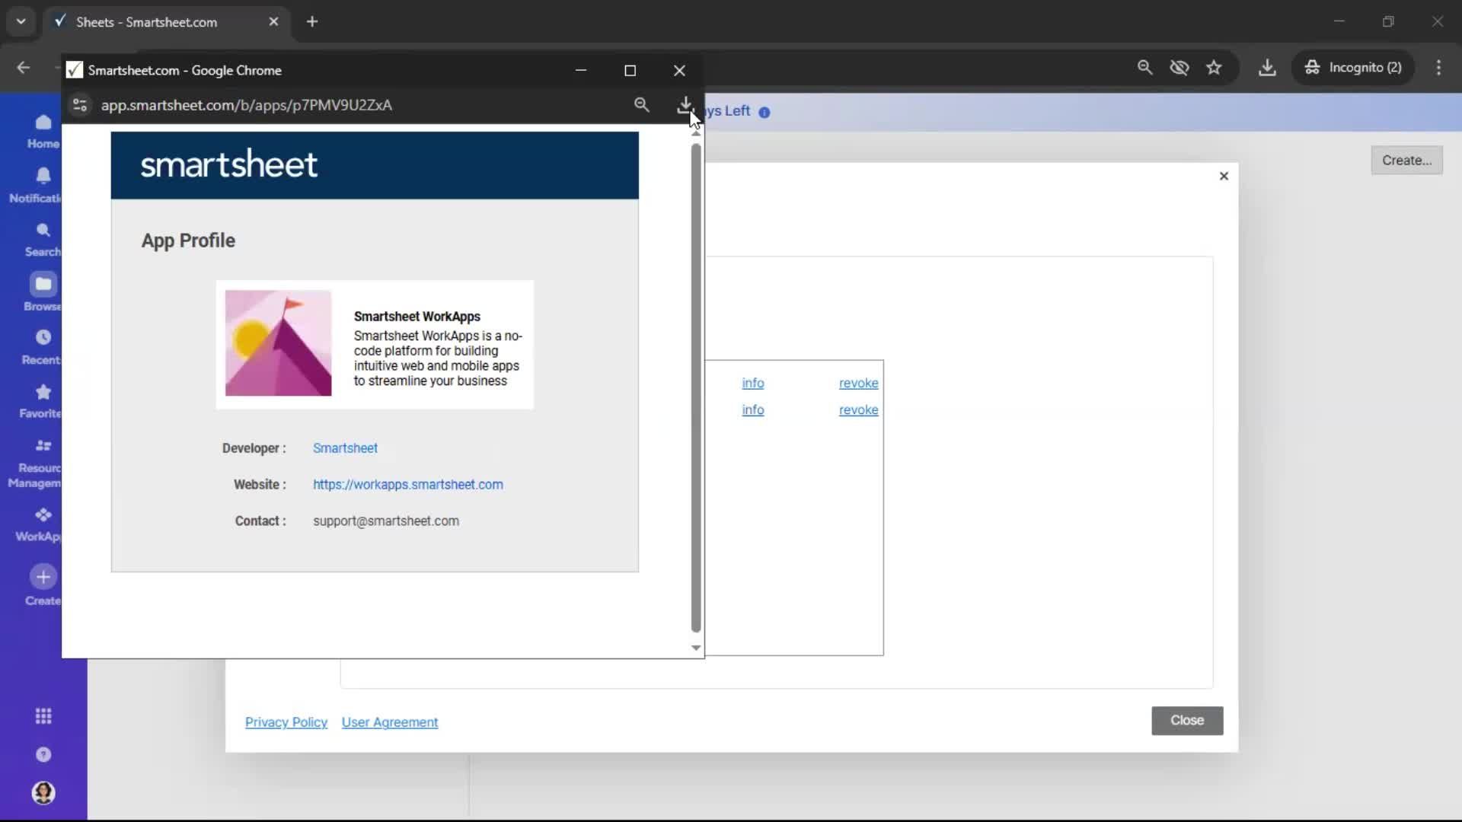Download the app profile page
The width and height of the screenshot is (1462, 822).
click(685, 104)
